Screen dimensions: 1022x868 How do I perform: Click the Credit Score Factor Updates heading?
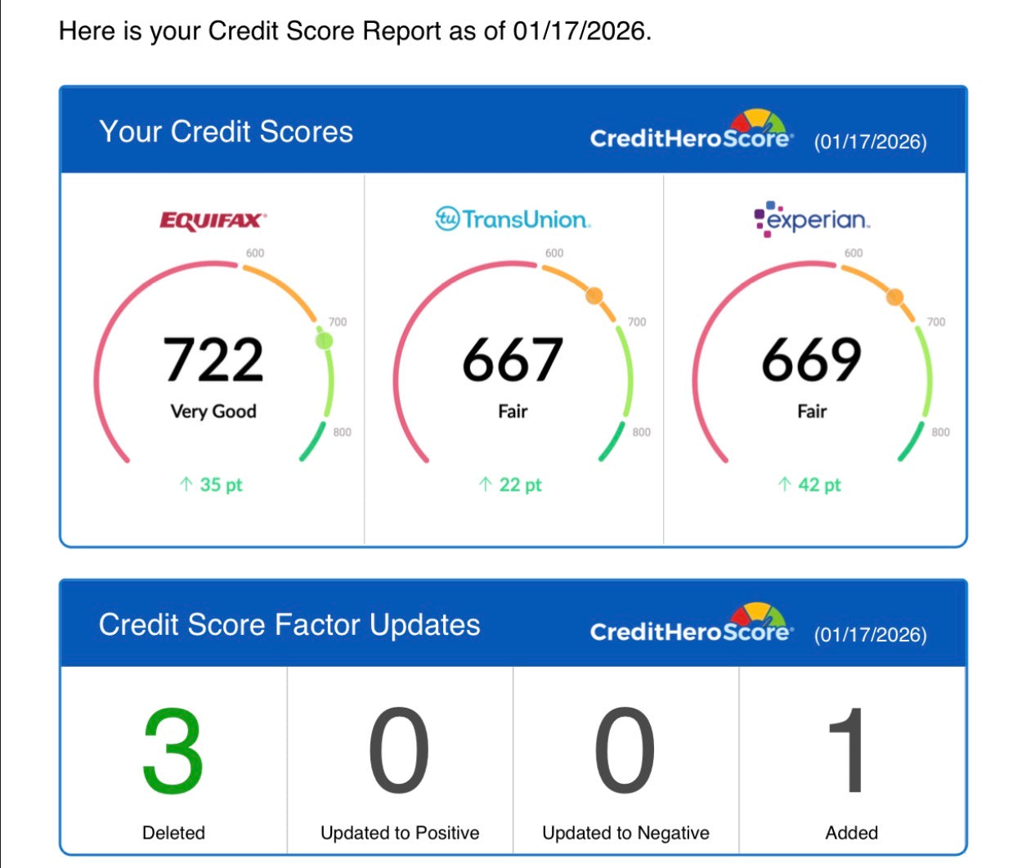tap(289, 625)
